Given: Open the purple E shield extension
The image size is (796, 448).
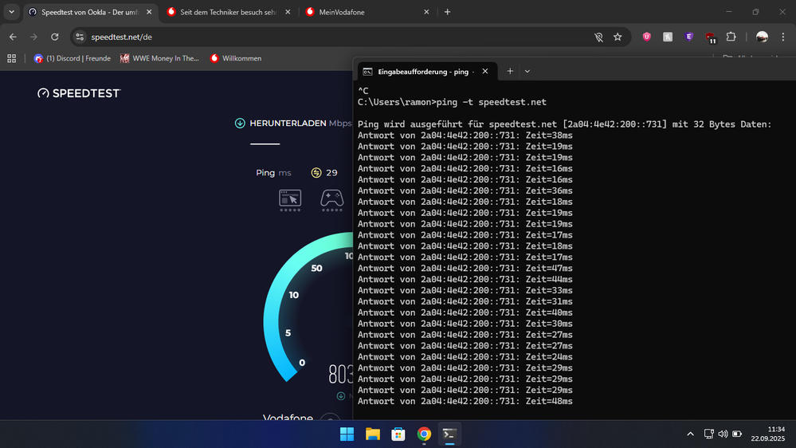Looking at the screenshot, I should pos(689,37).
